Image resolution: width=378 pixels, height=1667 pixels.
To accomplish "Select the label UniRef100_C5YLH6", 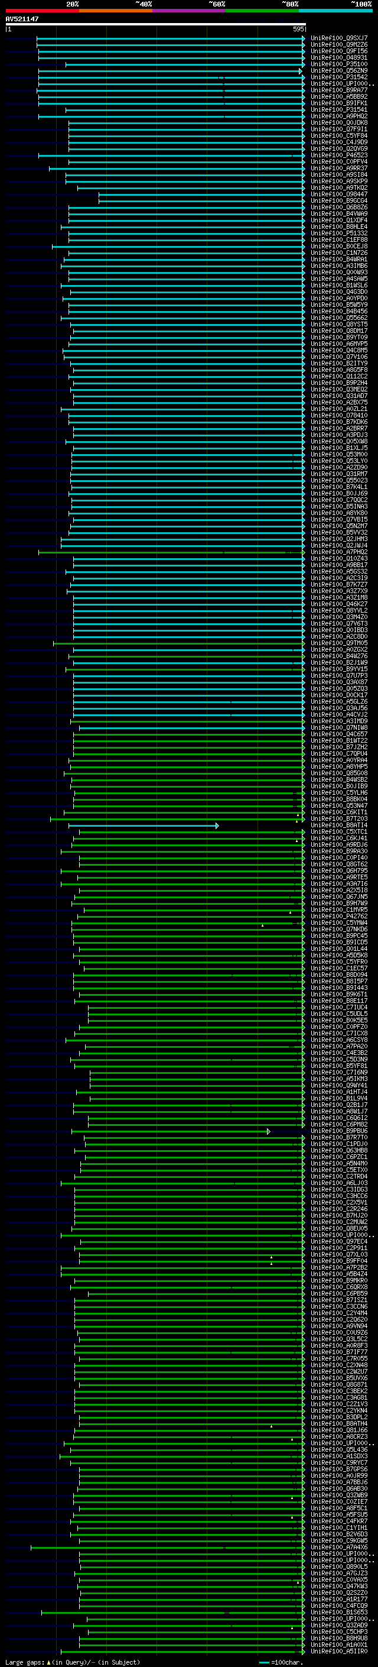I will tap(339, 793).
